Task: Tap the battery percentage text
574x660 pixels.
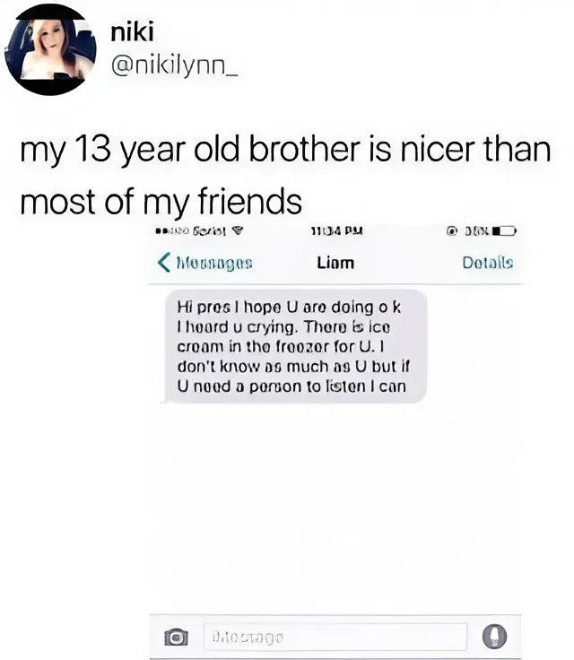Action: coord(477,231)
